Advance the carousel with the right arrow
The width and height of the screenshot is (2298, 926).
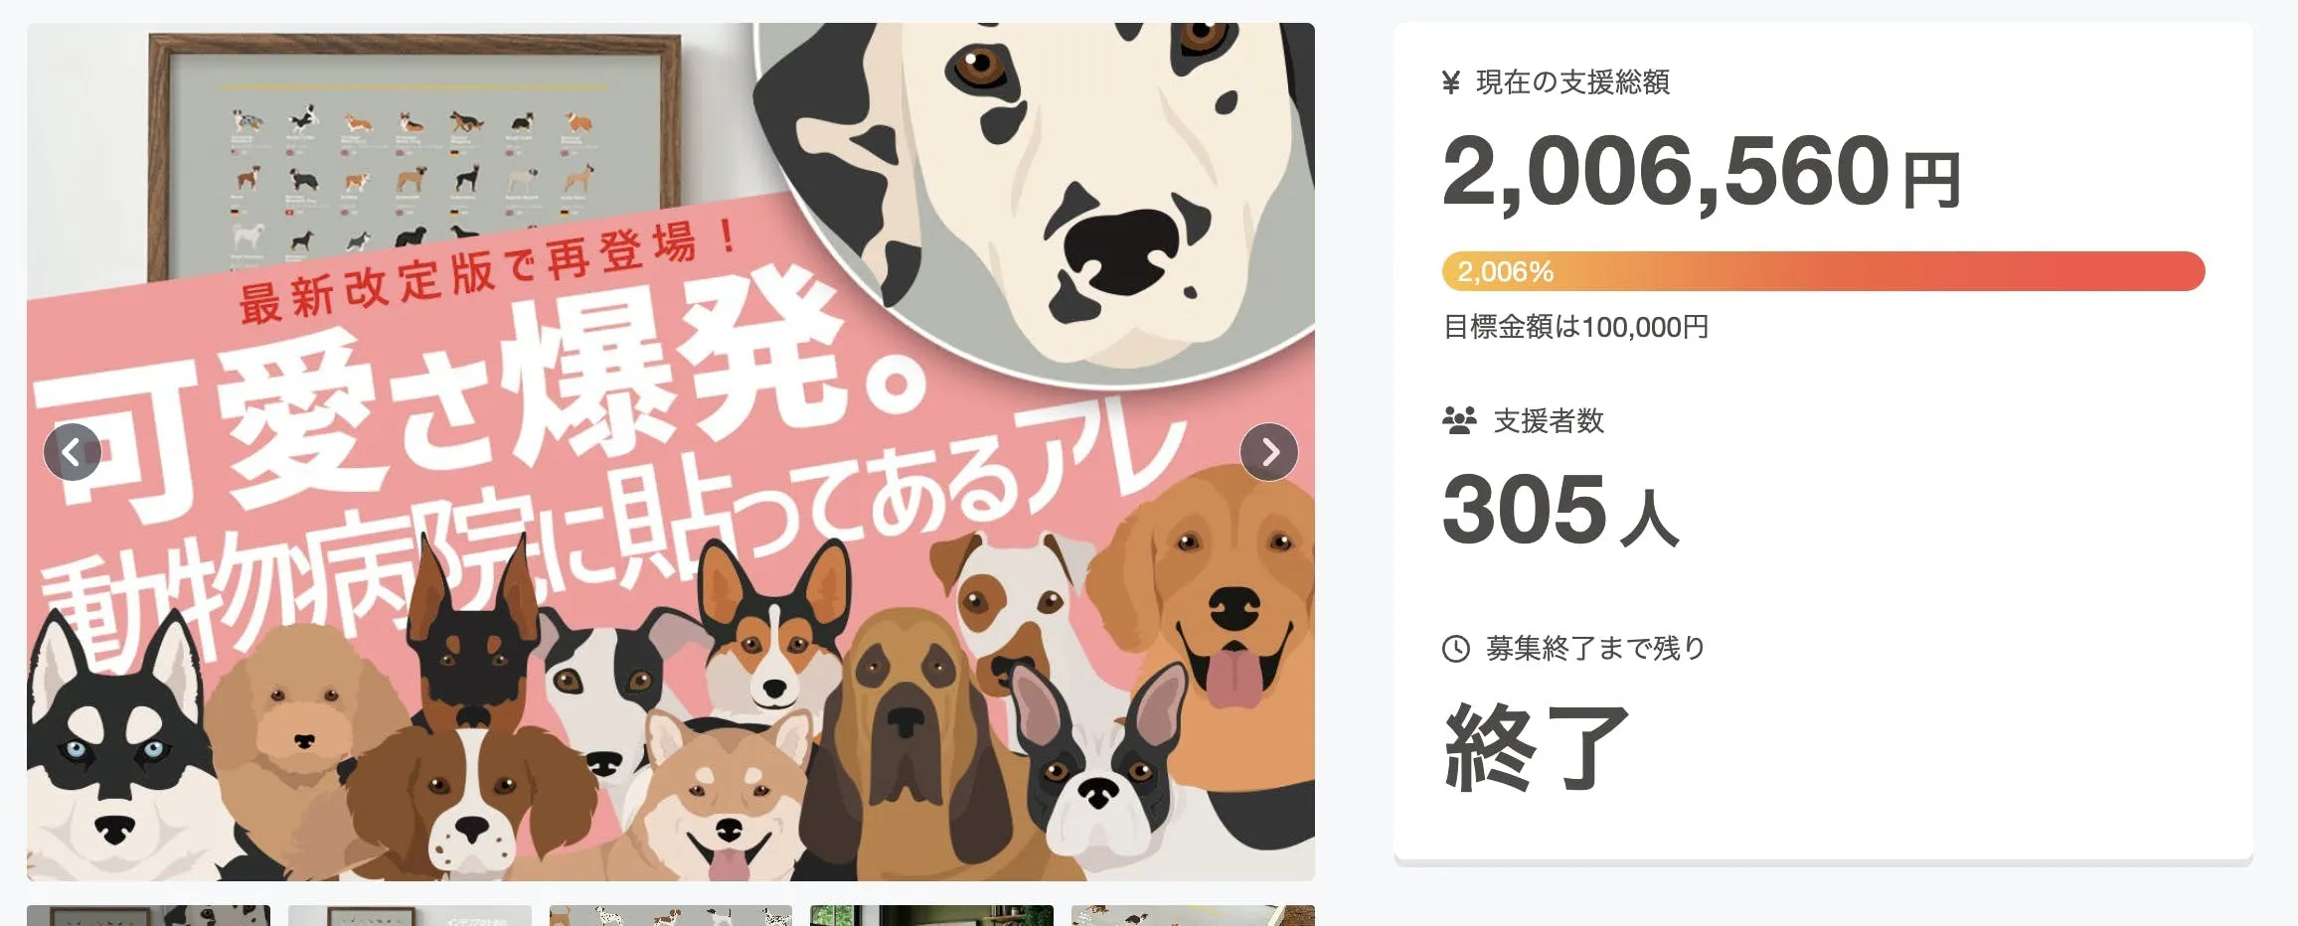1269,452
